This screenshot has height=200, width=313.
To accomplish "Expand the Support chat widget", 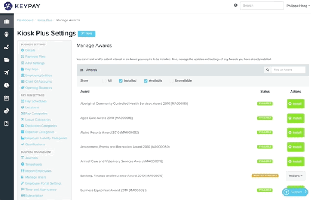I will pos(295,192).
